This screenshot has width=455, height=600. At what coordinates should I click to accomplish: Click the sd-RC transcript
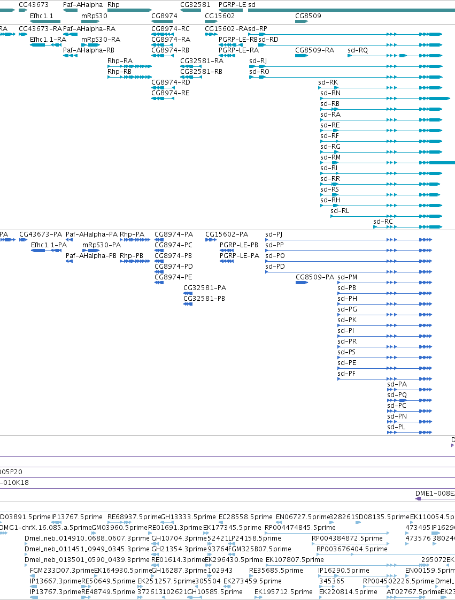(x=408, y=227)
